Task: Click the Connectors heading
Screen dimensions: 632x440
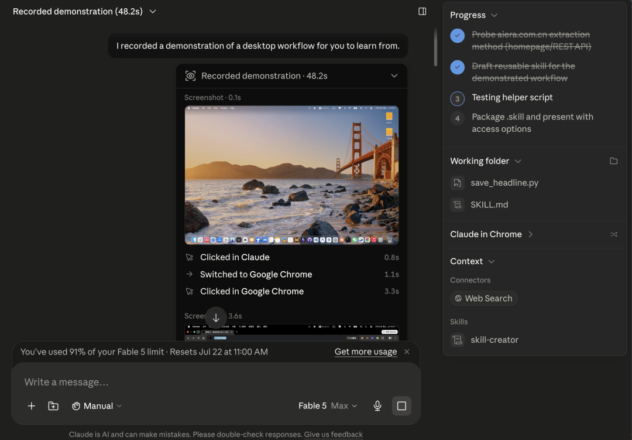Action: point(470,279)
